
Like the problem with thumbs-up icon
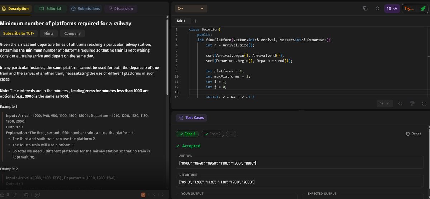(x=3, y=195)
